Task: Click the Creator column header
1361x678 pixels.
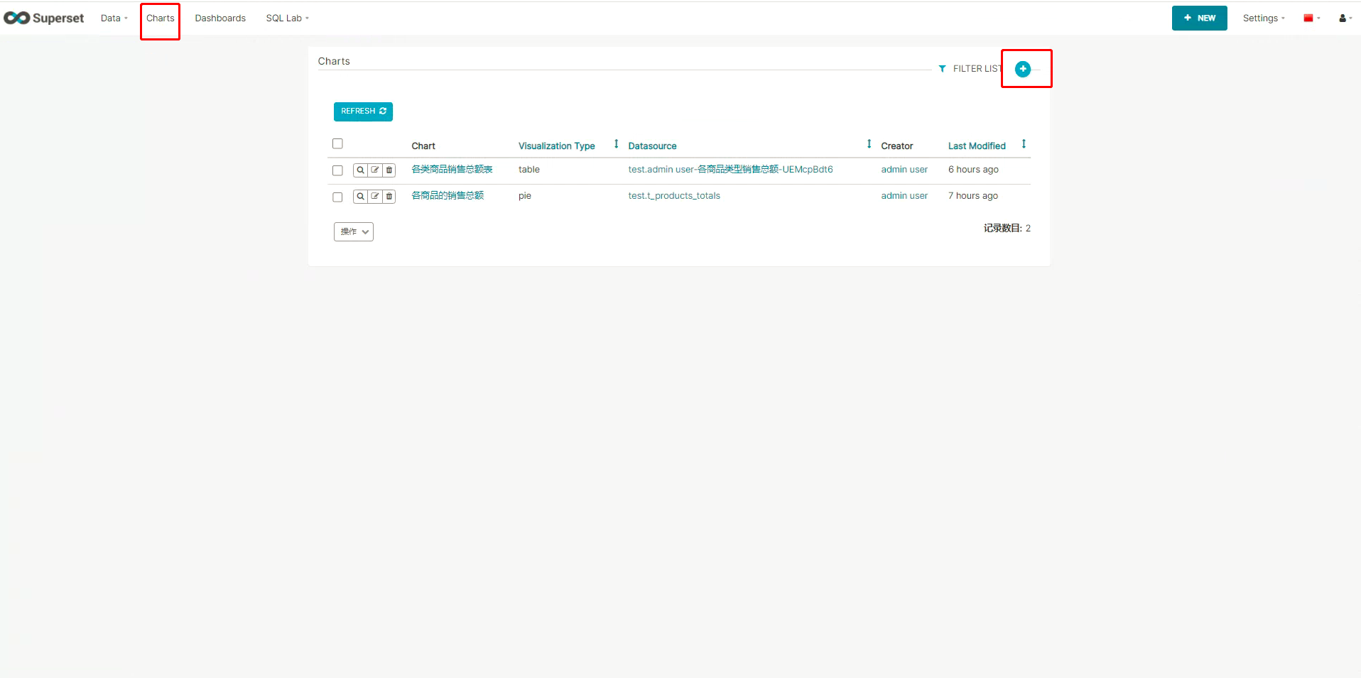Action: pyautogui.click(x=897, y=146)
